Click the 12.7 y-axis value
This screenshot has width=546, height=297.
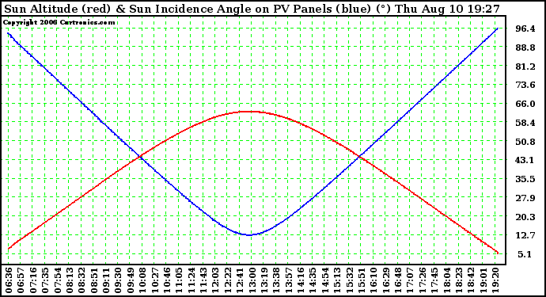[x=525, y=236]
